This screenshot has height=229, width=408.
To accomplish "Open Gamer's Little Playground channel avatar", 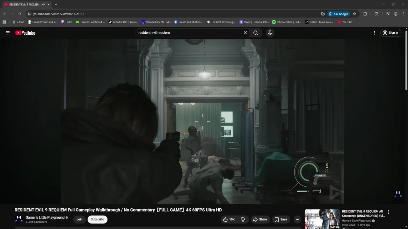I will (19, 219).
